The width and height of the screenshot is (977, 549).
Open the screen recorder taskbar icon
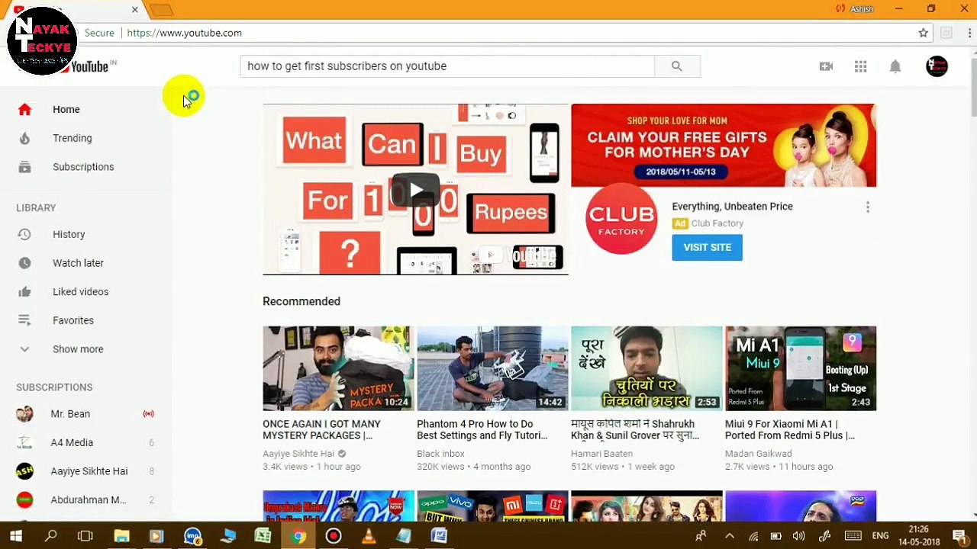334,536
